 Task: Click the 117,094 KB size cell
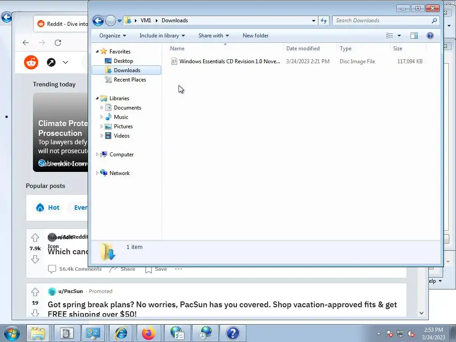410,61
